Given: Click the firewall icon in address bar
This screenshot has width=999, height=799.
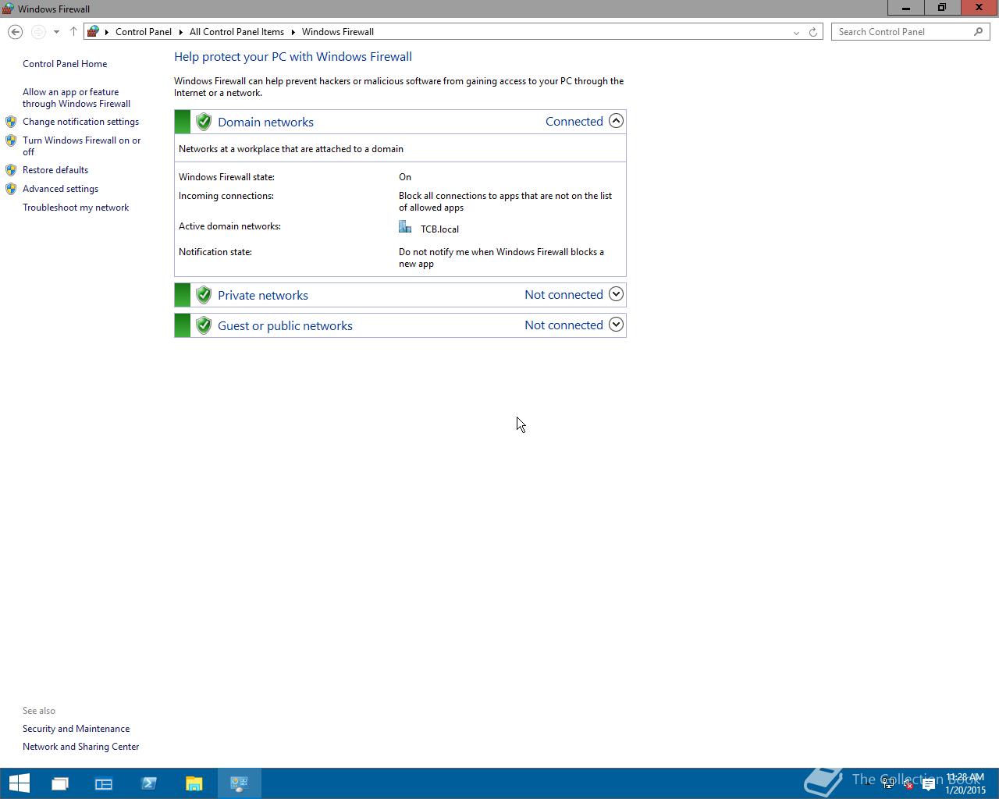Looking at the screenshot, I should pyautogui.click(x=94, y=31).
